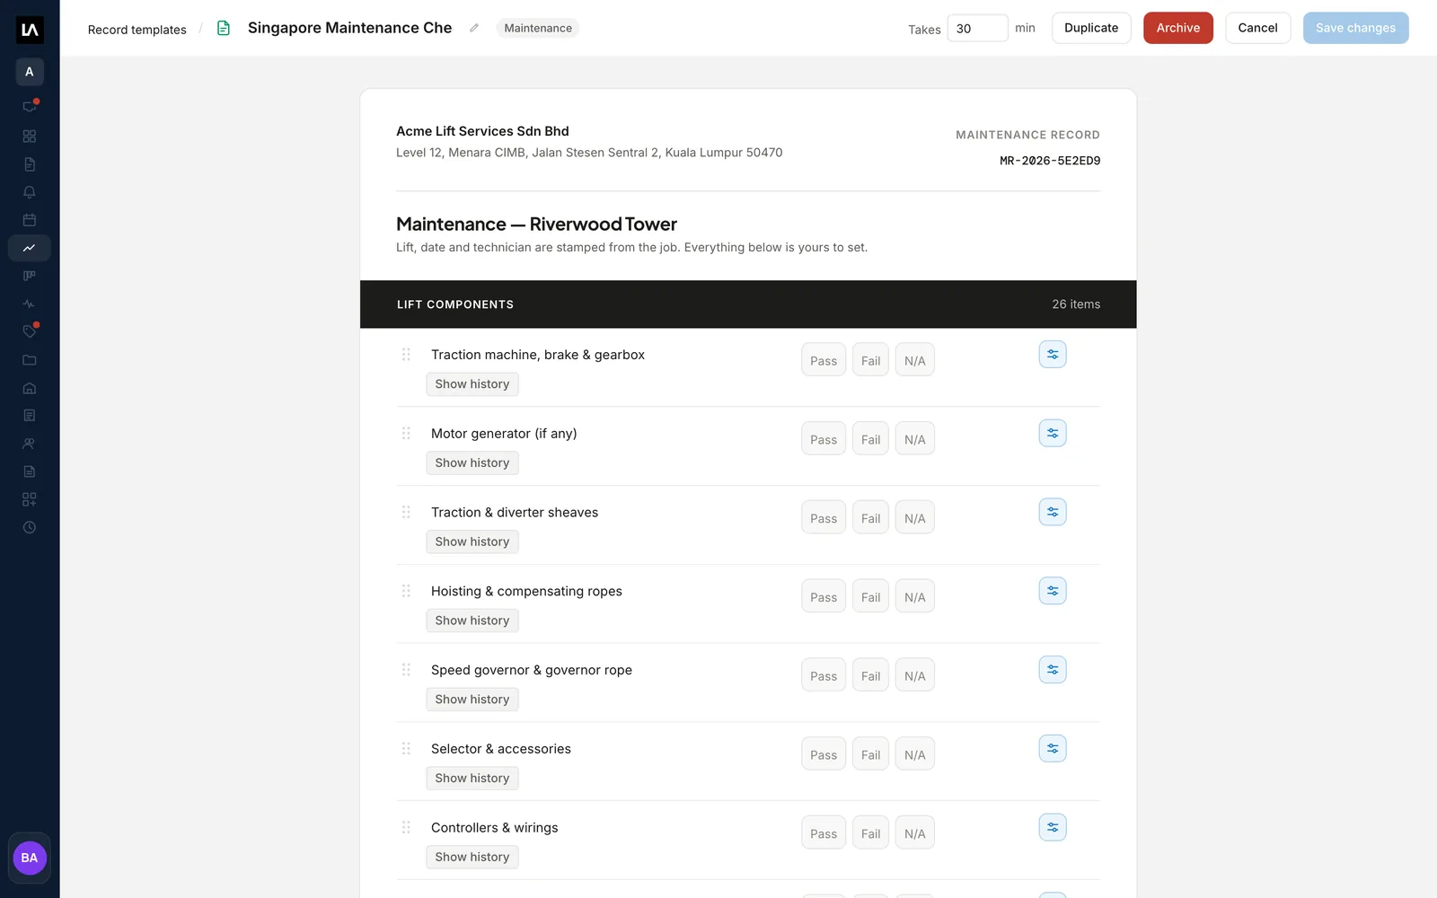The width and height of the screenshot is (1437, 898).
Task: Select the trend line chart sidebar icon
Action: click(x=30, y=248)
